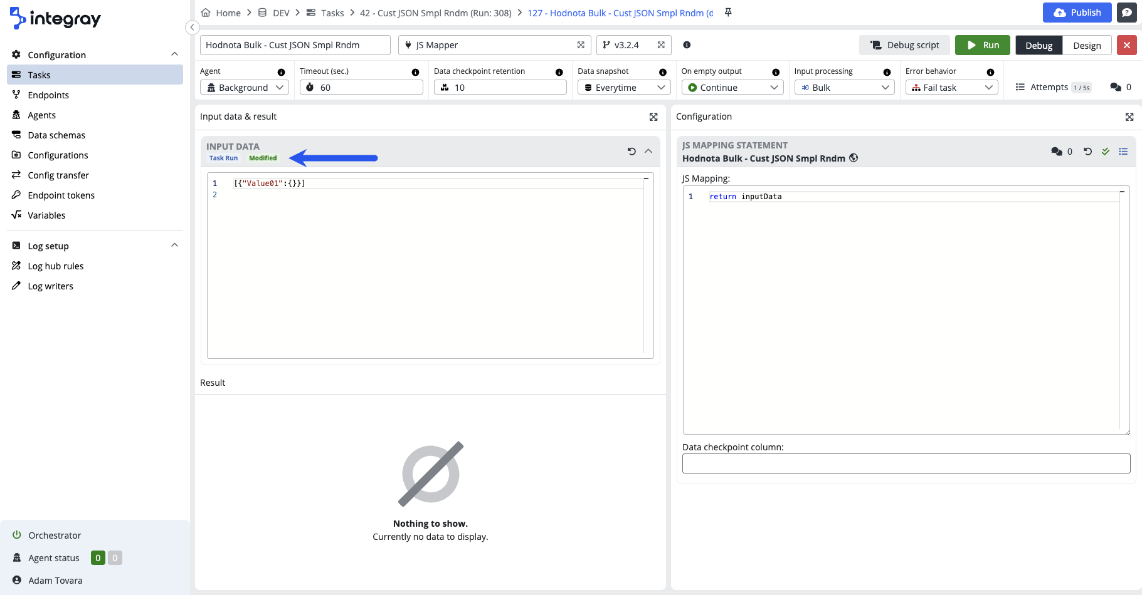Click the Publish button

tap(1077, 13)
